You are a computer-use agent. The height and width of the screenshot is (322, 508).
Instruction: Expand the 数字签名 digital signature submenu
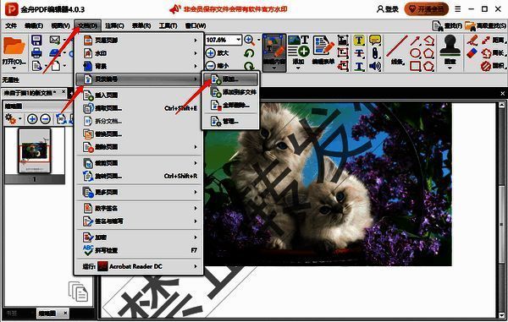pos(140,208)
